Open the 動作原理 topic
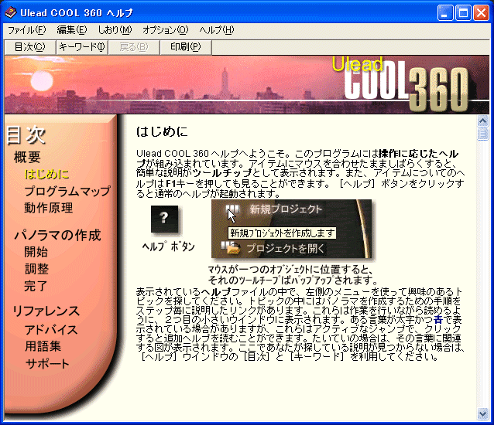The image size is (494, 425). click(49, 208)
